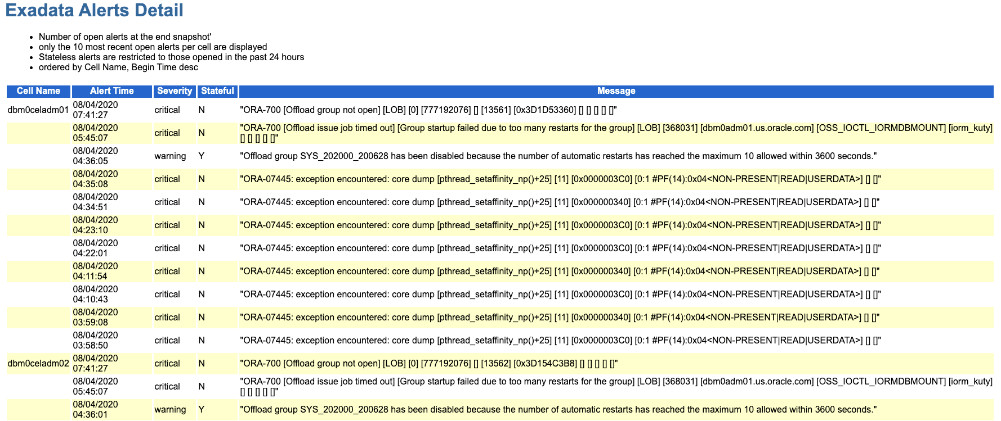Viewport: 1001px width, 421px height.
Task: Click the ORA-07445 message for the 04:10:43 alert
Action: (x=560, y=295)
